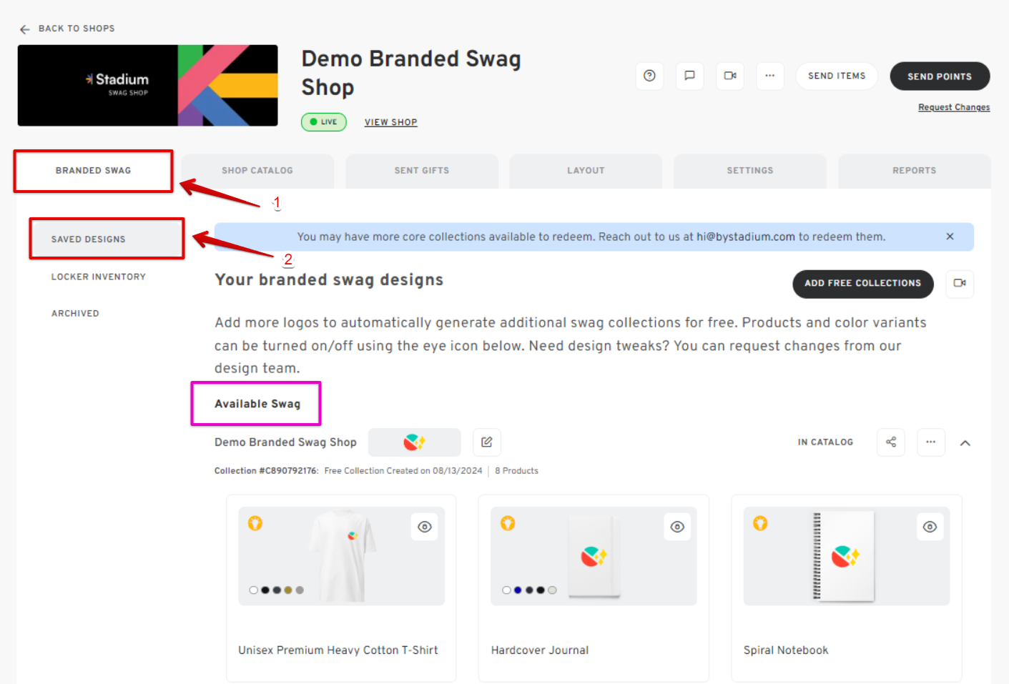Viewport: 1009px width, 684px height.
Task: Select Saved Designs in the sidebar
Action: [x=107, y=239]
